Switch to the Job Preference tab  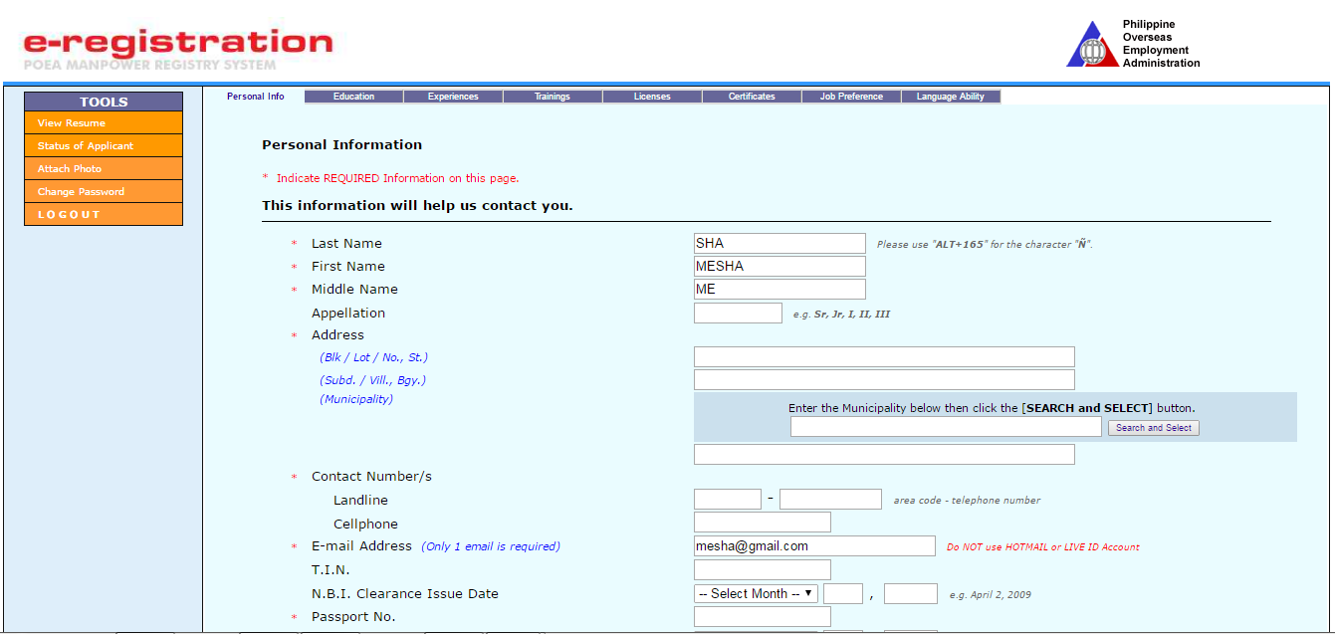tap(851, 96)
